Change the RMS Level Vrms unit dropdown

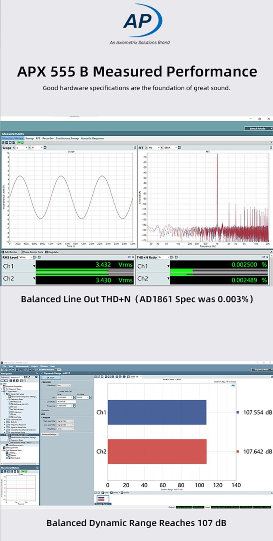(x=25, y=257)
